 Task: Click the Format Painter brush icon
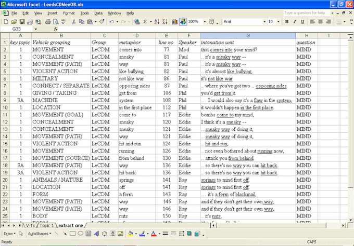102,22
